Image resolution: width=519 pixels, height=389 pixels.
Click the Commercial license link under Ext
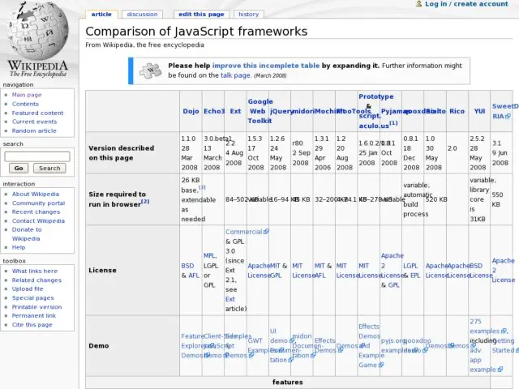244,232
